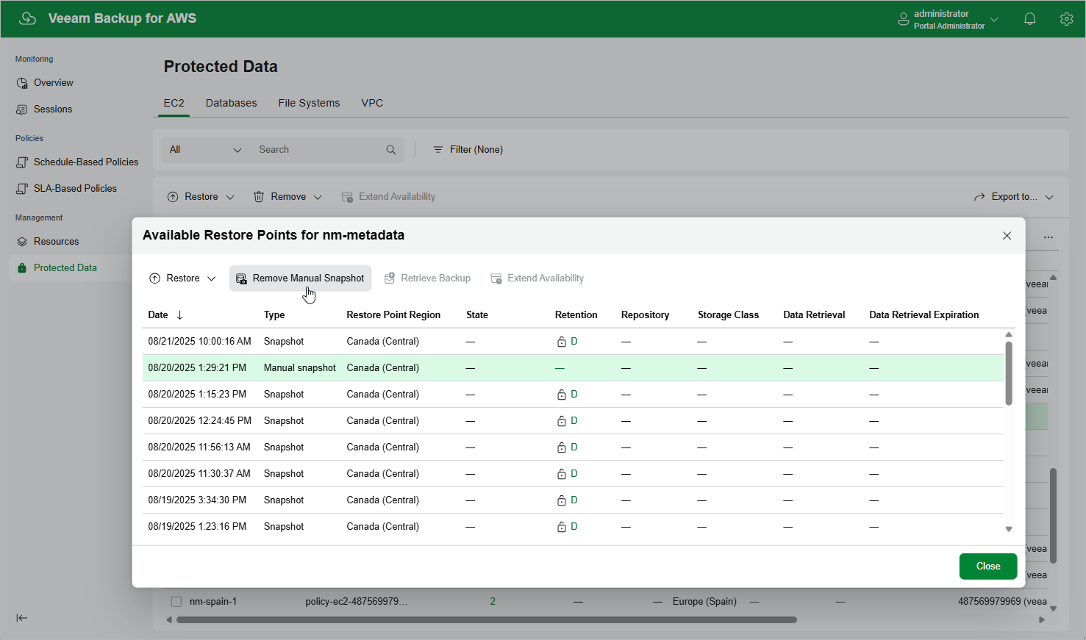The image size is (1086, 640).
Task: Expand the administrator account menu
Action: pos(994,19)
